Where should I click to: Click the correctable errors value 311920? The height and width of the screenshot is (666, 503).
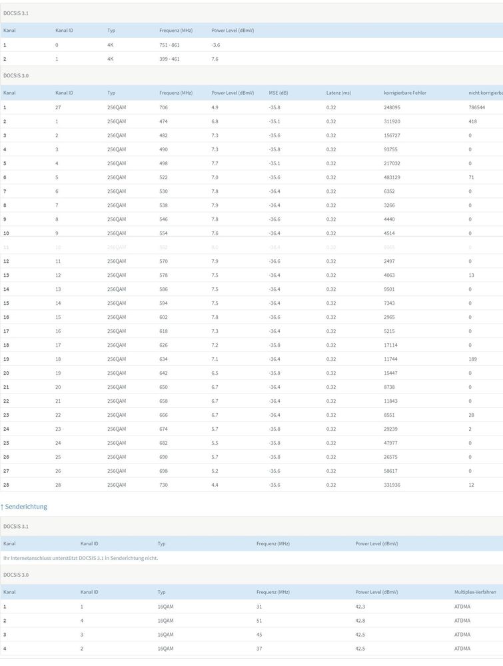392,121
